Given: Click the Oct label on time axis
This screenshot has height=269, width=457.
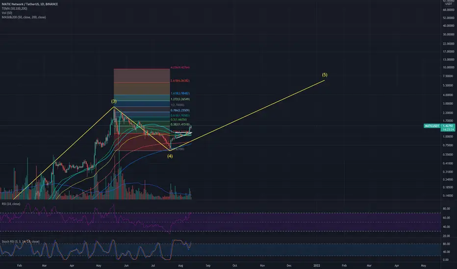Looking at the screenshot, I should point(235,266).
